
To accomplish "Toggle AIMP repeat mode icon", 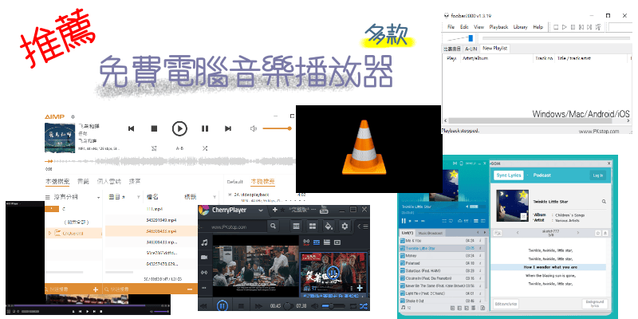I will coord(154,148).
